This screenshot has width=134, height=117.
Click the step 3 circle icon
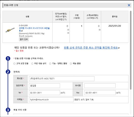point(8,110)
